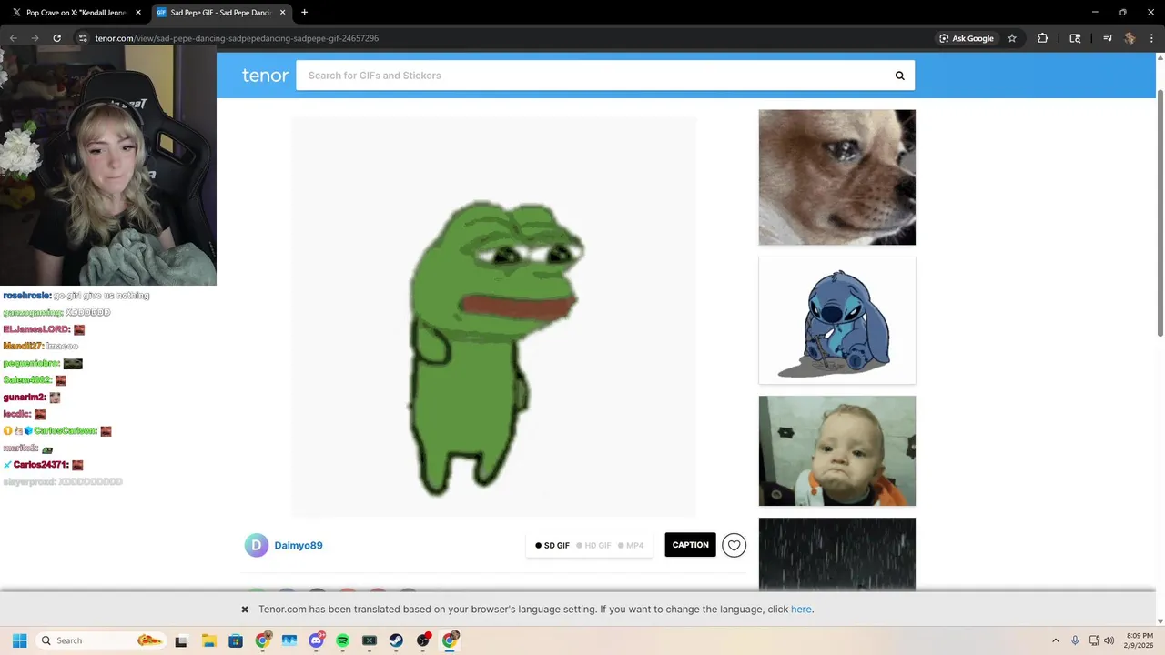Open the dark rain GIF thumbnail
1165x655 pixels.
tap(837, 555)
